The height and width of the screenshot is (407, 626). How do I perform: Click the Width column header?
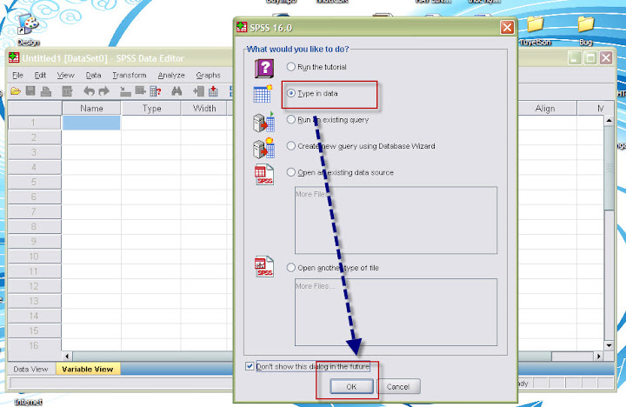204,108
